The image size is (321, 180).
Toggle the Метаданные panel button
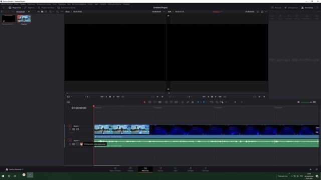click(291, 8)
